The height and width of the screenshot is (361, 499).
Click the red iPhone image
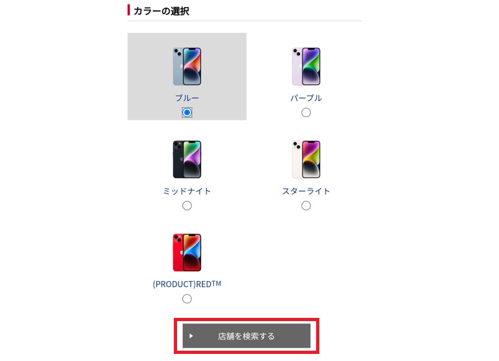(x=187, y=252)
